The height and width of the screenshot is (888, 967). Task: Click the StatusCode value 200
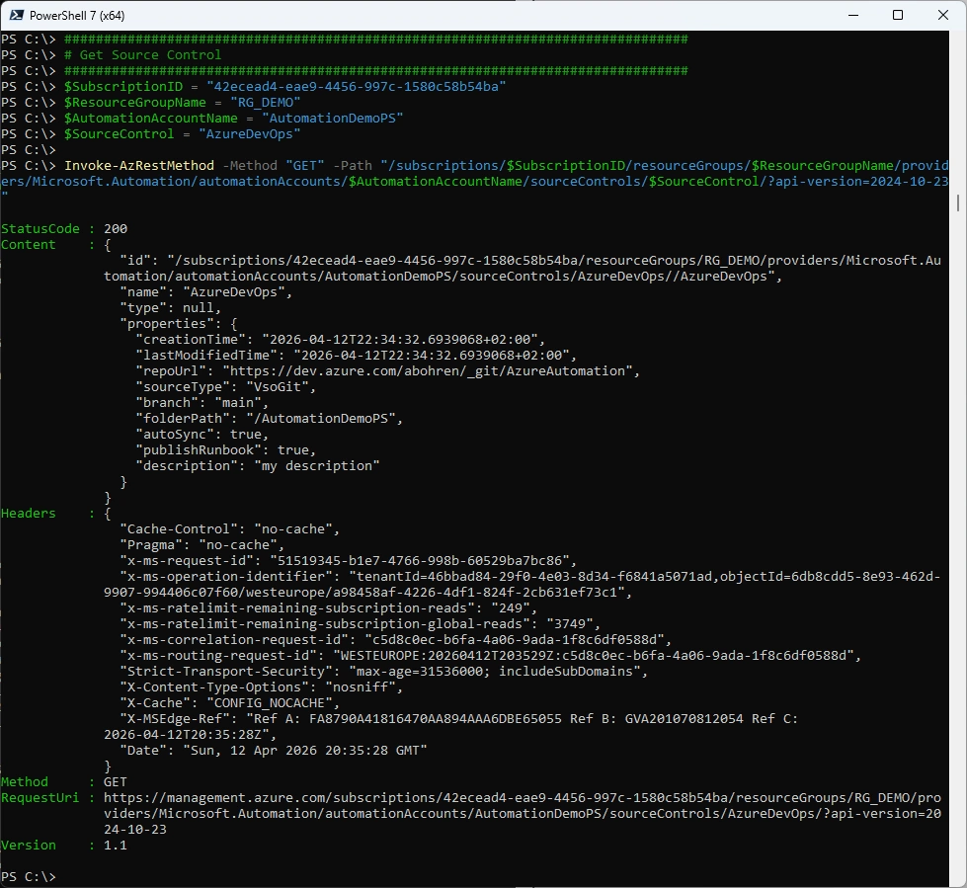coord(116,229)
